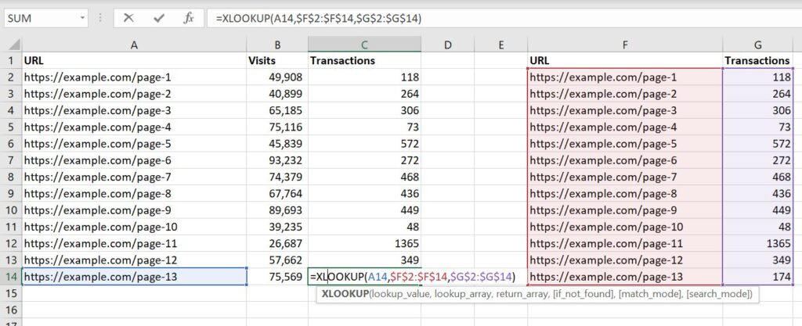Select column G header
802x326 pixels.
(758, 45)
